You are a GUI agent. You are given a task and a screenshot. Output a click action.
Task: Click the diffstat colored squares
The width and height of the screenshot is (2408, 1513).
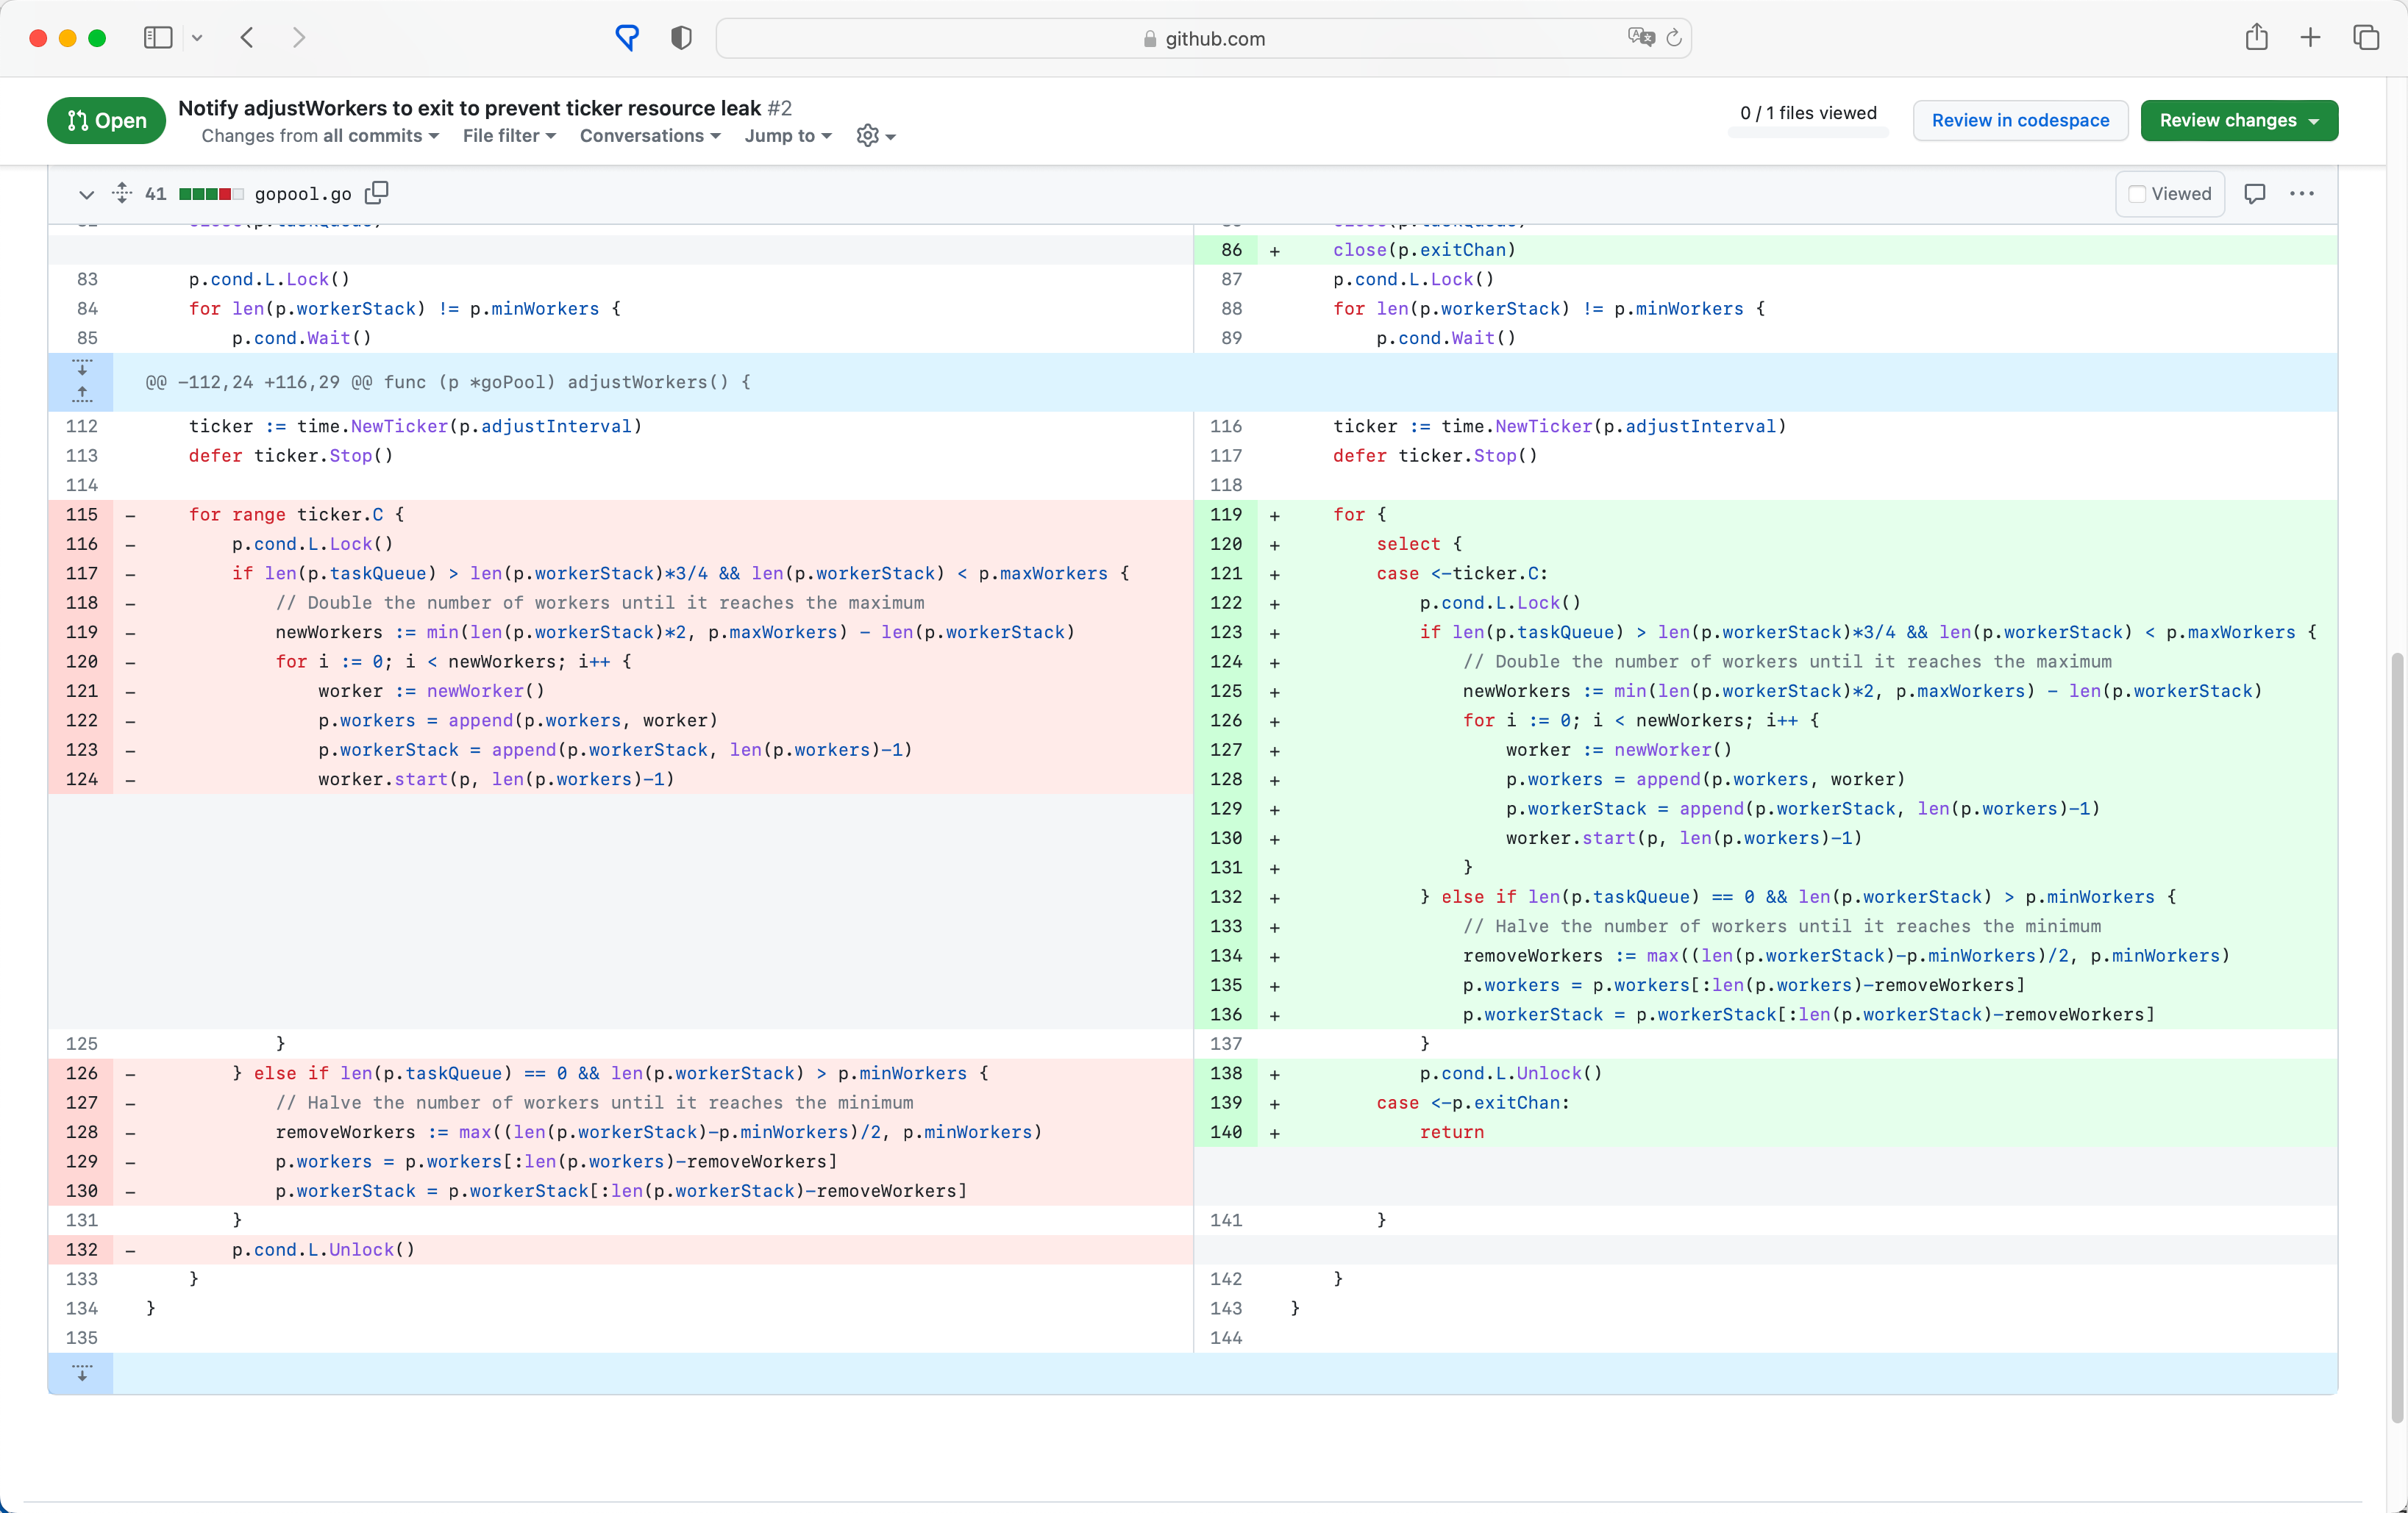click(211, 194)
